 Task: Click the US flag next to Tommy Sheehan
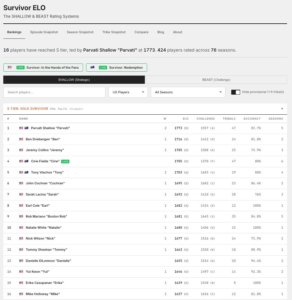click(21, 249)
